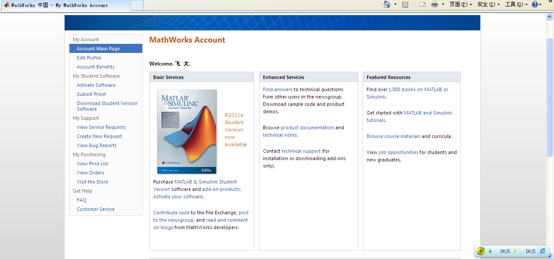Screen dimensions: 554x259
Task: Open the Print options dropdown arrow
Action: pyautogui.click(x=443, y=5)
